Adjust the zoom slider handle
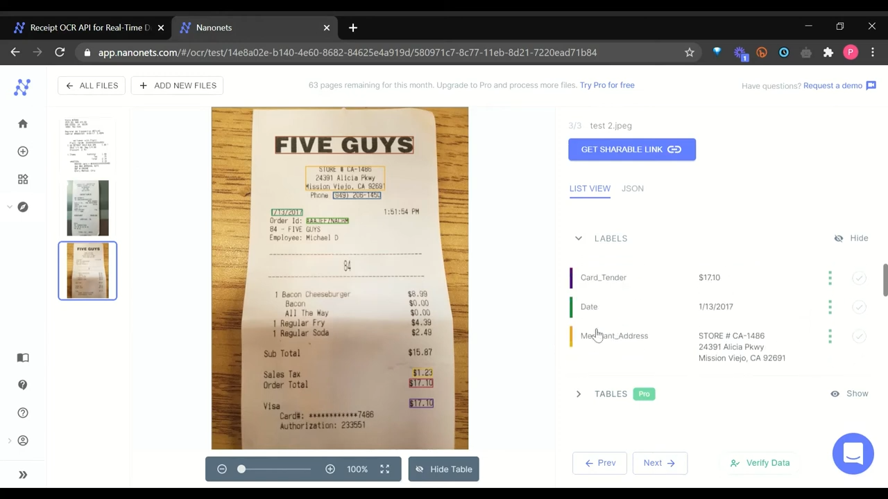 click(241, 469)
